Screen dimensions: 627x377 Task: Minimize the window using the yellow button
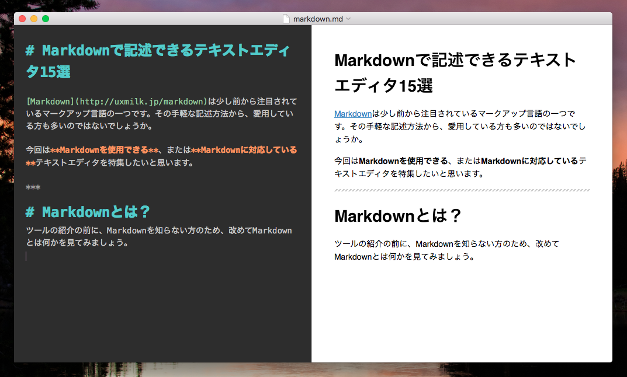34,19
